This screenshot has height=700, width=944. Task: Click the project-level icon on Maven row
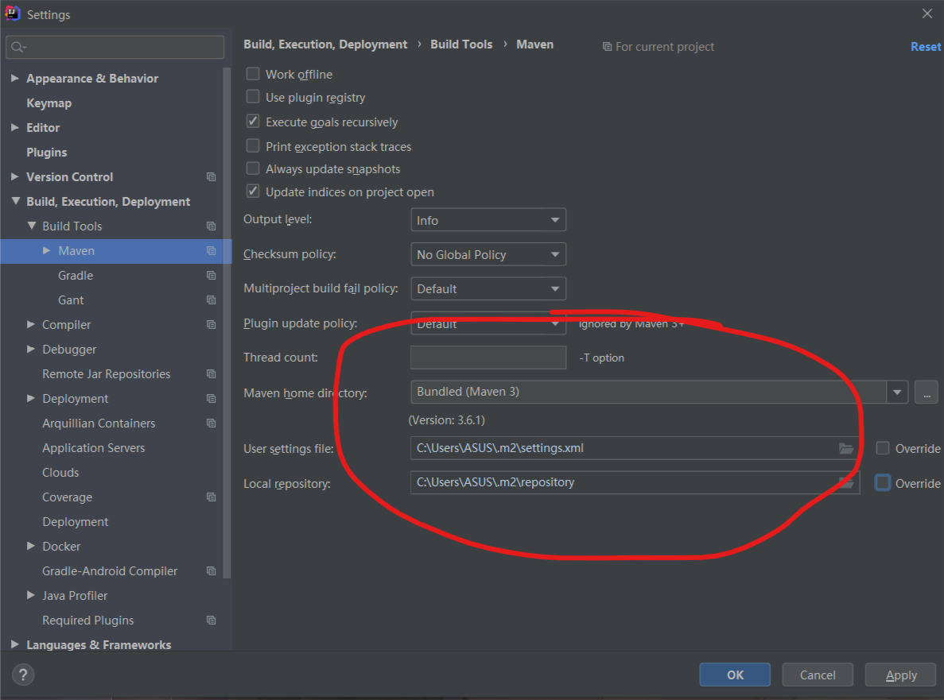pyautogui.click(x=212, y=251)
